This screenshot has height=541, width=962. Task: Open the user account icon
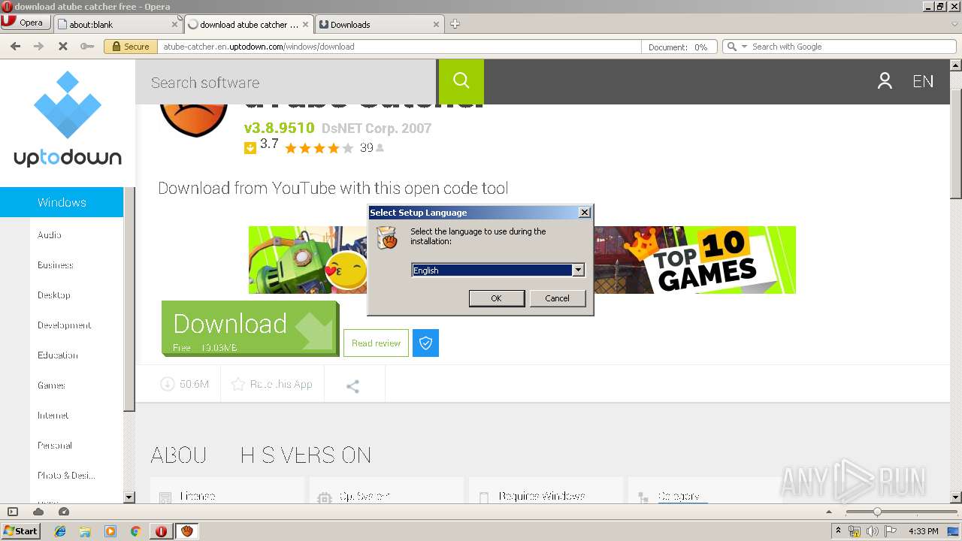(885, 81)
